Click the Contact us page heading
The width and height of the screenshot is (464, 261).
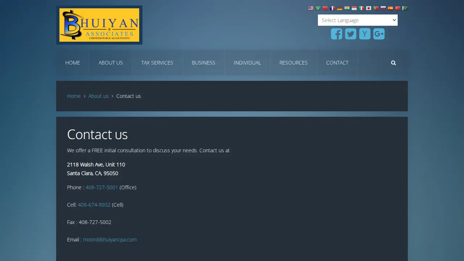[x=97, y=134]
